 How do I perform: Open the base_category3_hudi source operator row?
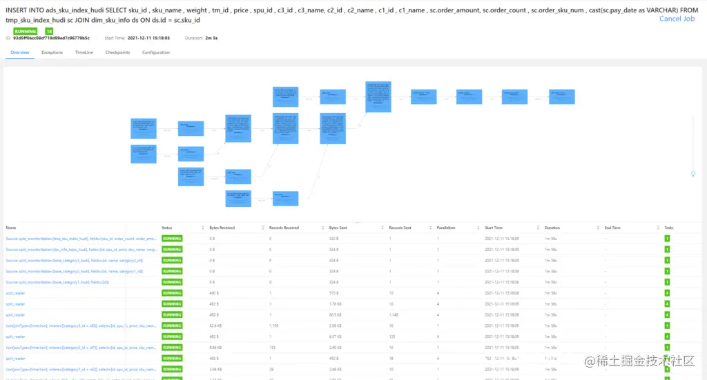click(x=75, y=260)
